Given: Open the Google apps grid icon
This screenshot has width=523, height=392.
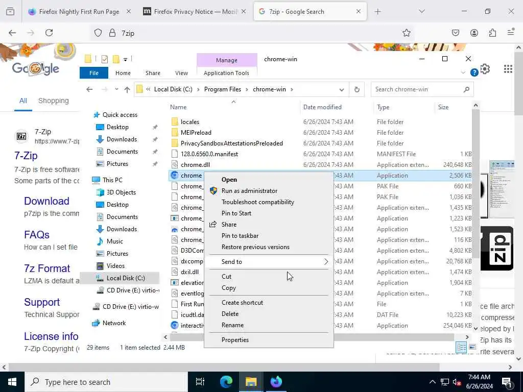Looking at the screenshot, I should pos(508,69).
